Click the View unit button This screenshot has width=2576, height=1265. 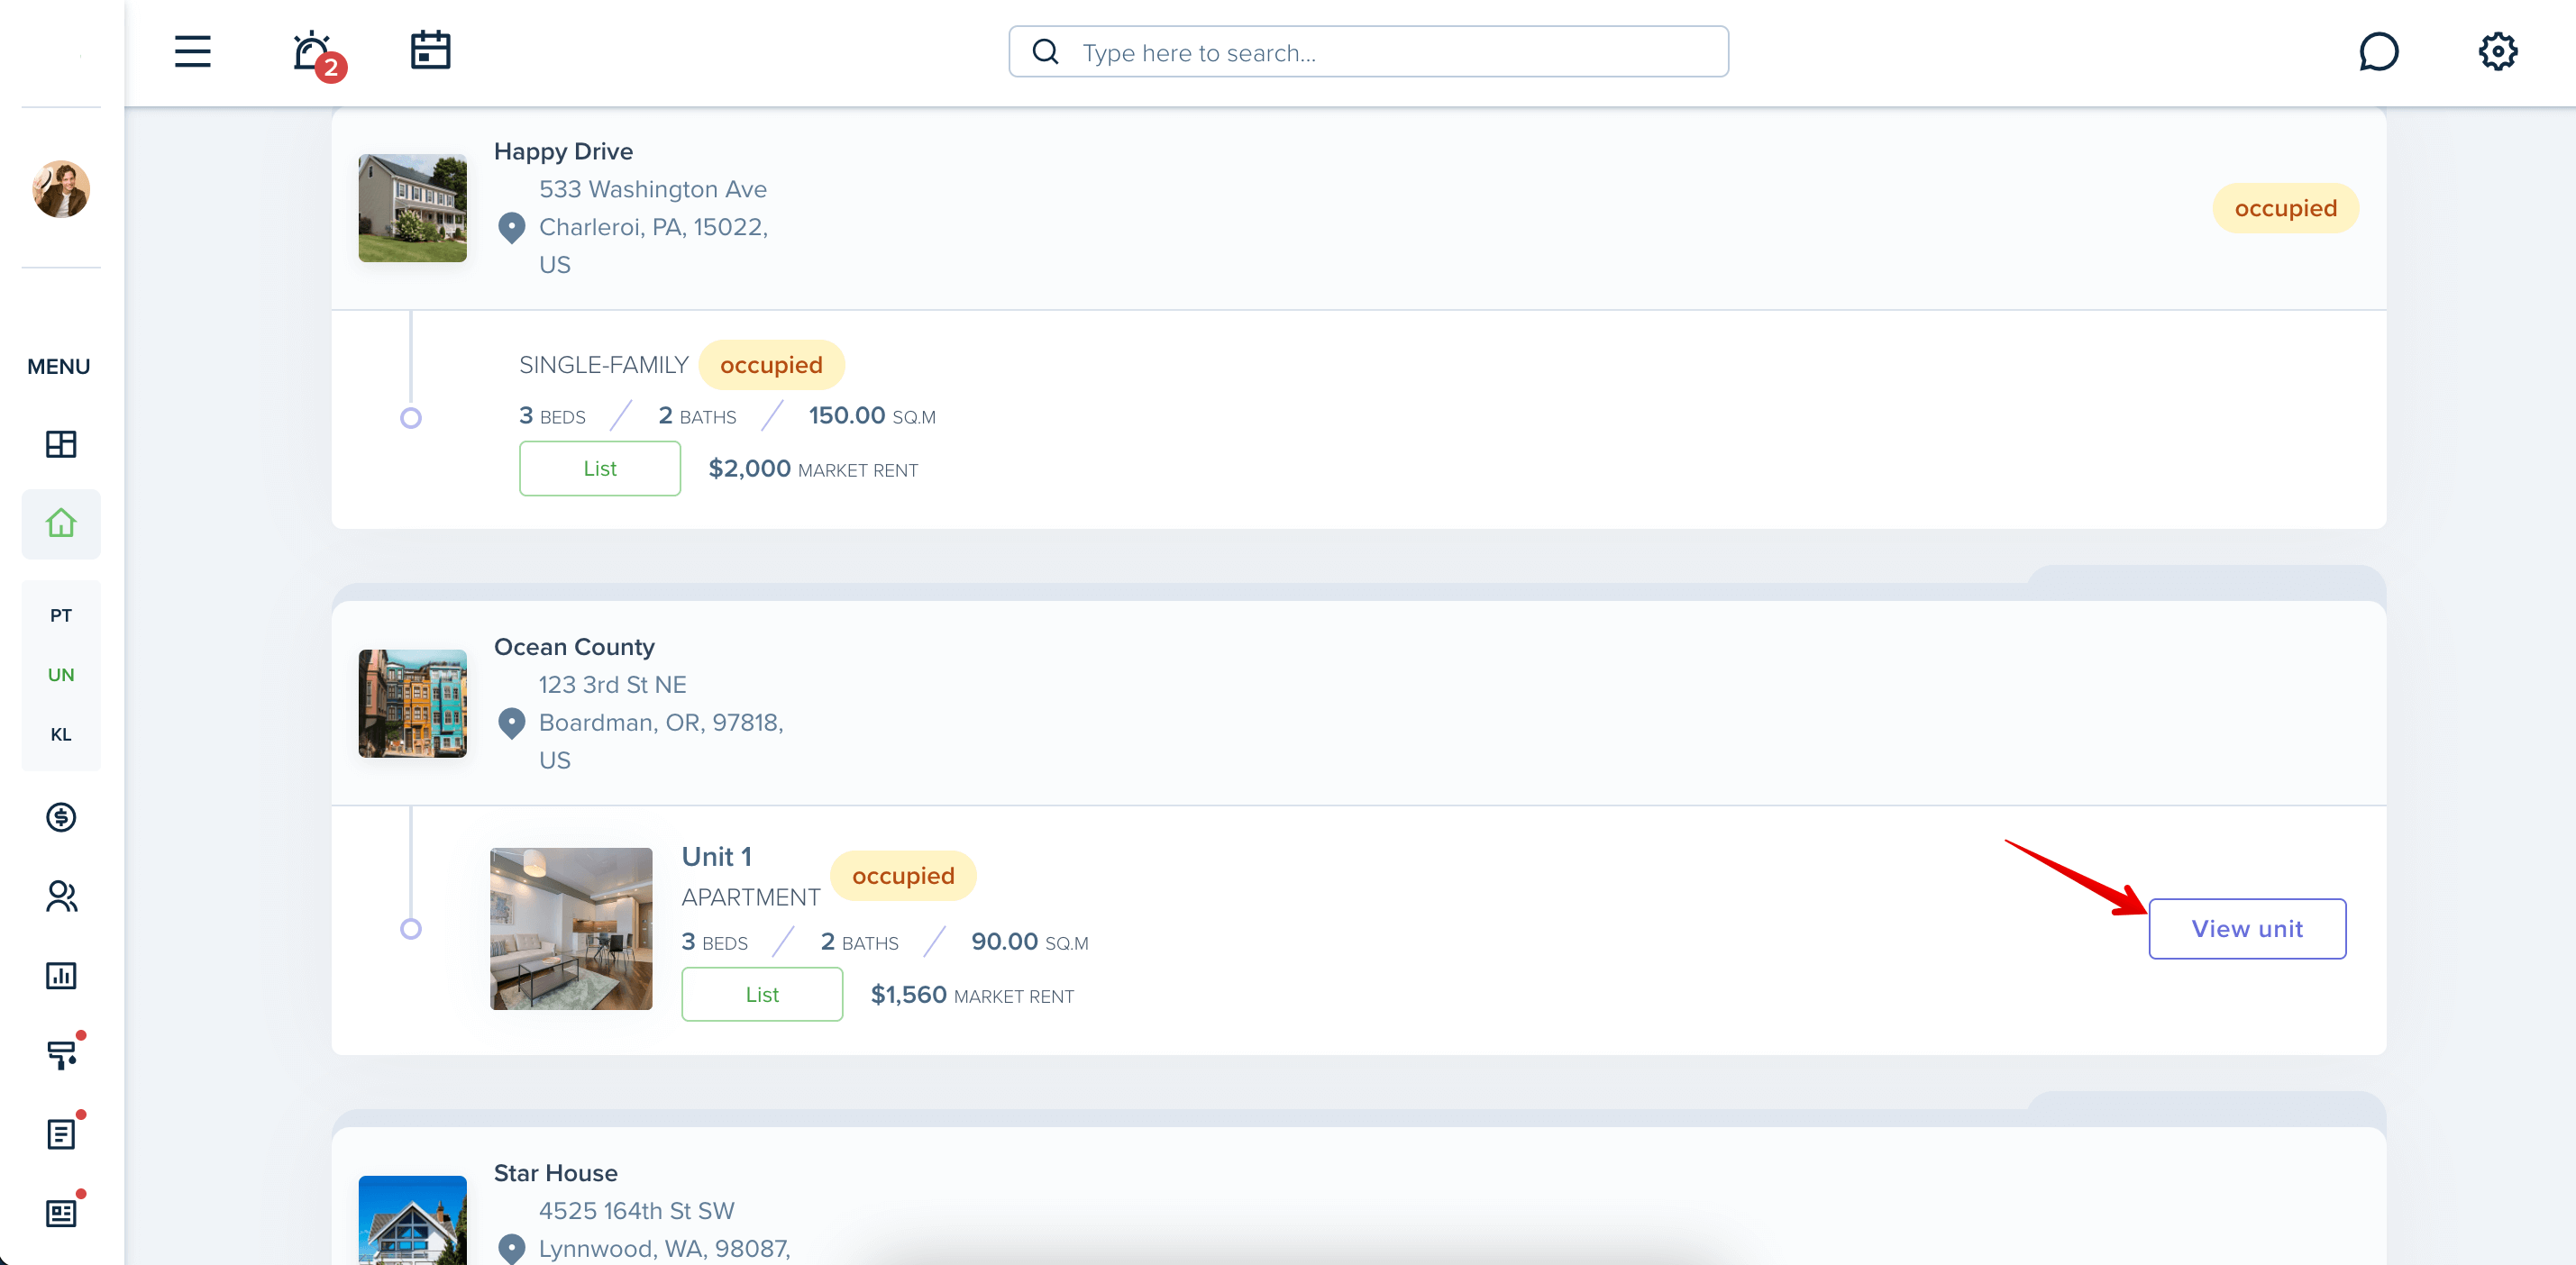pyautogui.click(x=2247, y=929)
